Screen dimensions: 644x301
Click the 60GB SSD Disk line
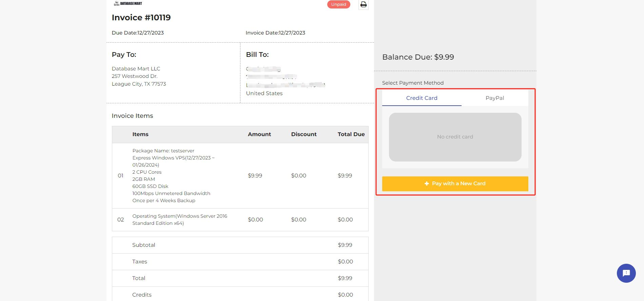(150, 186)
